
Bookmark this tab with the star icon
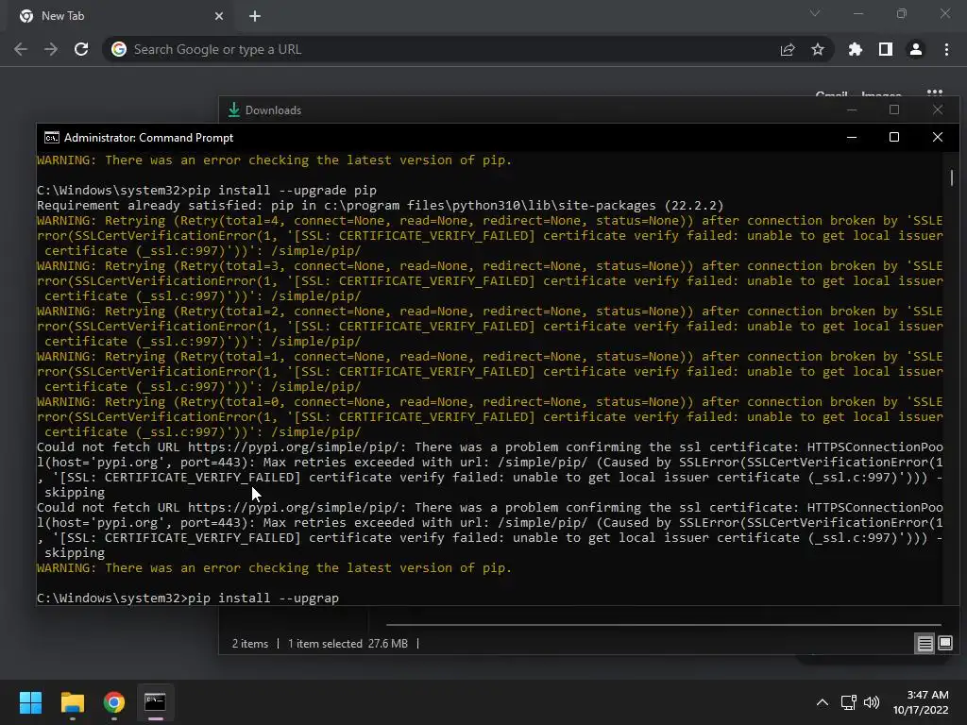[818, 49]
